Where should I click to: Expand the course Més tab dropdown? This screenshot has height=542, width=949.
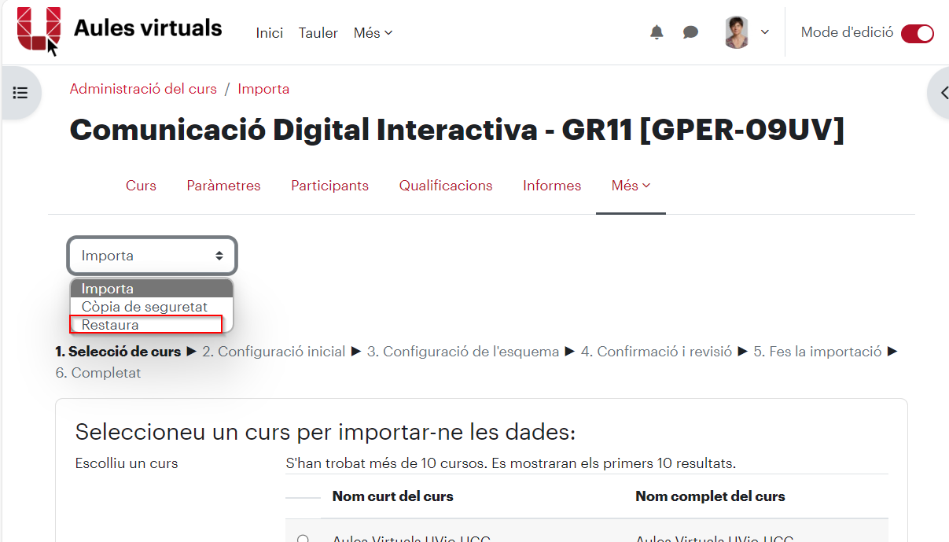click(631, 186)
